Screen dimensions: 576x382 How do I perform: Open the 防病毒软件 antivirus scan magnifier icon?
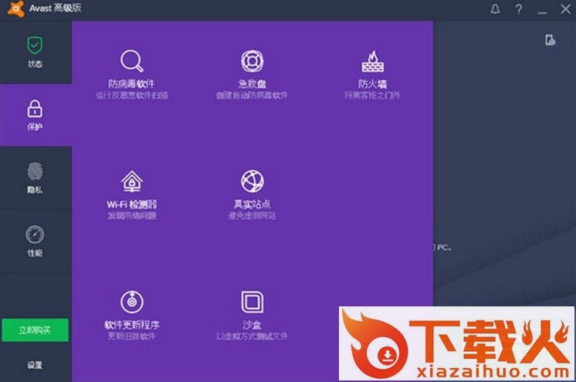click(131, 61)
